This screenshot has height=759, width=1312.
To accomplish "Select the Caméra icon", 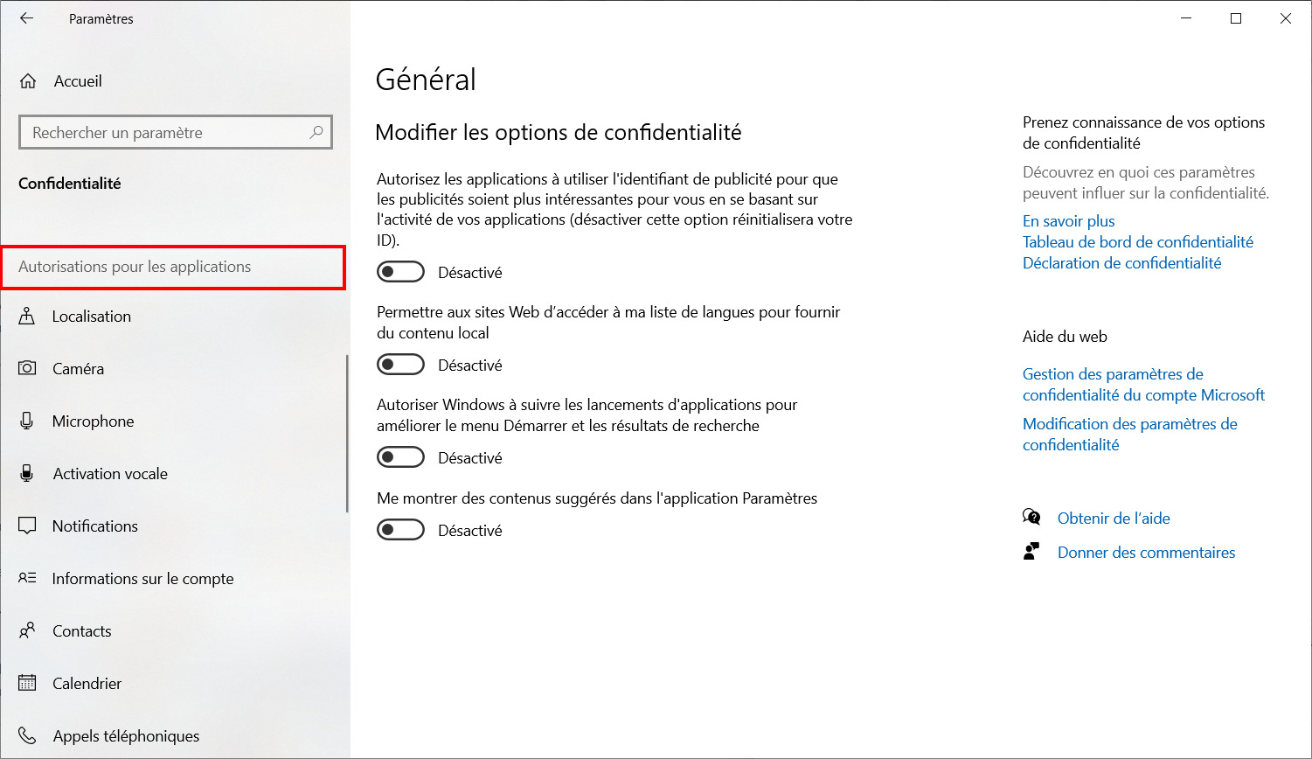I will [x=27, y=369].
